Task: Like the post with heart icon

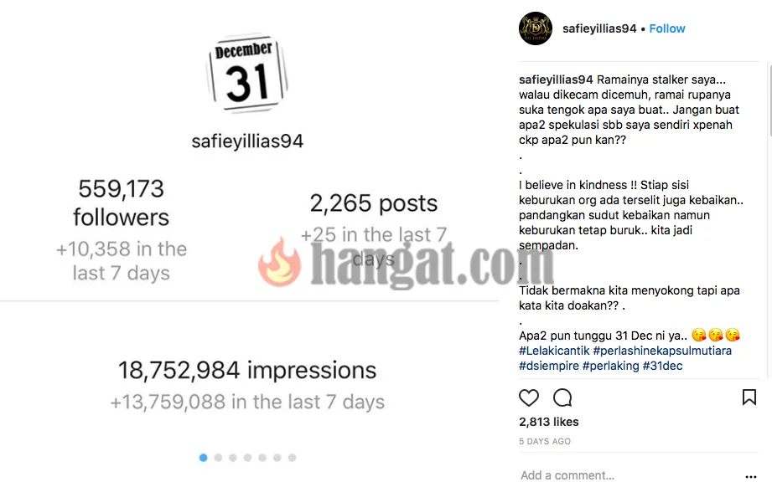Action: [529, 397]
